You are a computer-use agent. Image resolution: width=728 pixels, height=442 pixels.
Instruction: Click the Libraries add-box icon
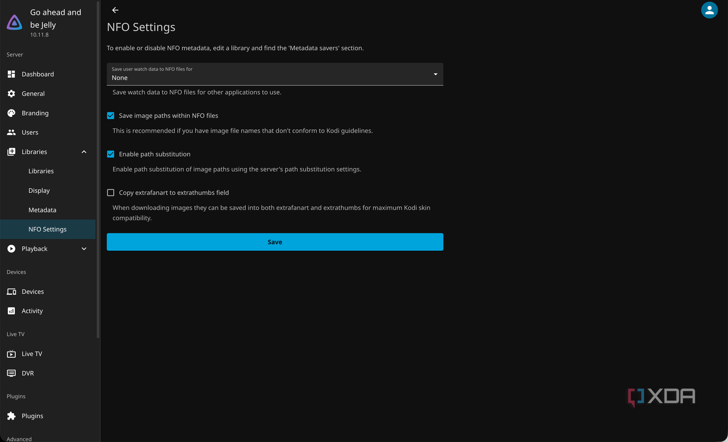pyautogui.click(x=11, y=152)
